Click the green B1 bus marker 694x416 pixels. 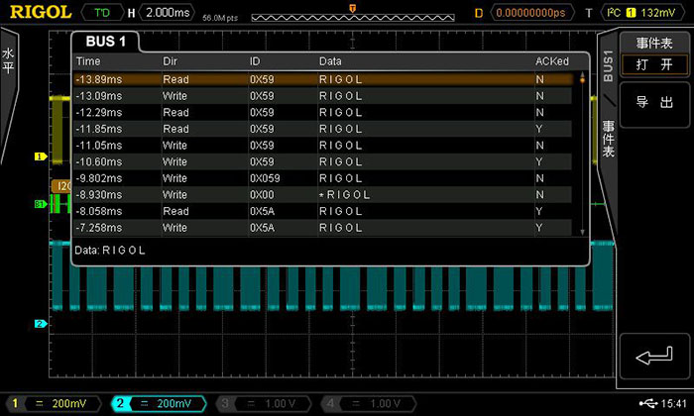[x=41, y=204]
